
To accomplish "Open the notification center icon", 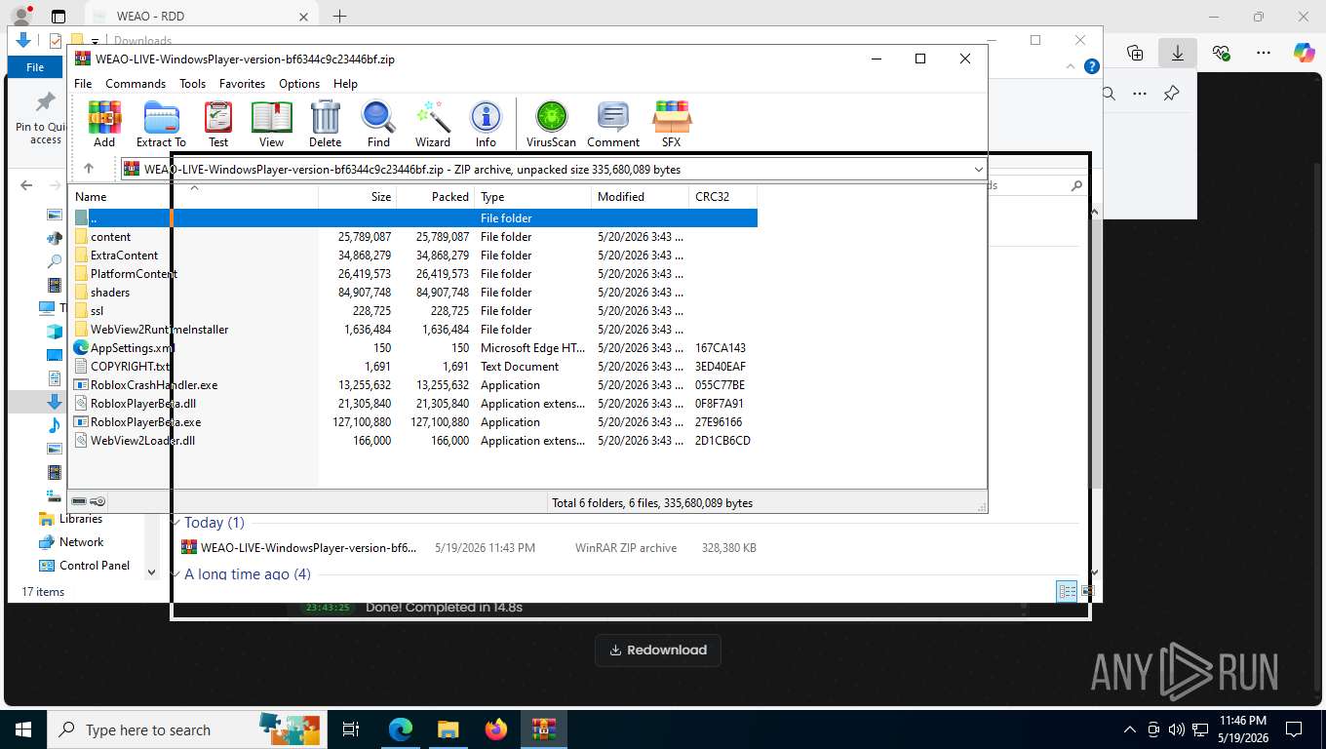I will tap(1294, 729).
